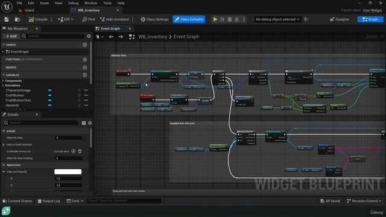Image resolution: width=386 pixels, height=217 pixels.
Task: Open graph bookmarks dropdown
Action: click(x=100, y=37)
